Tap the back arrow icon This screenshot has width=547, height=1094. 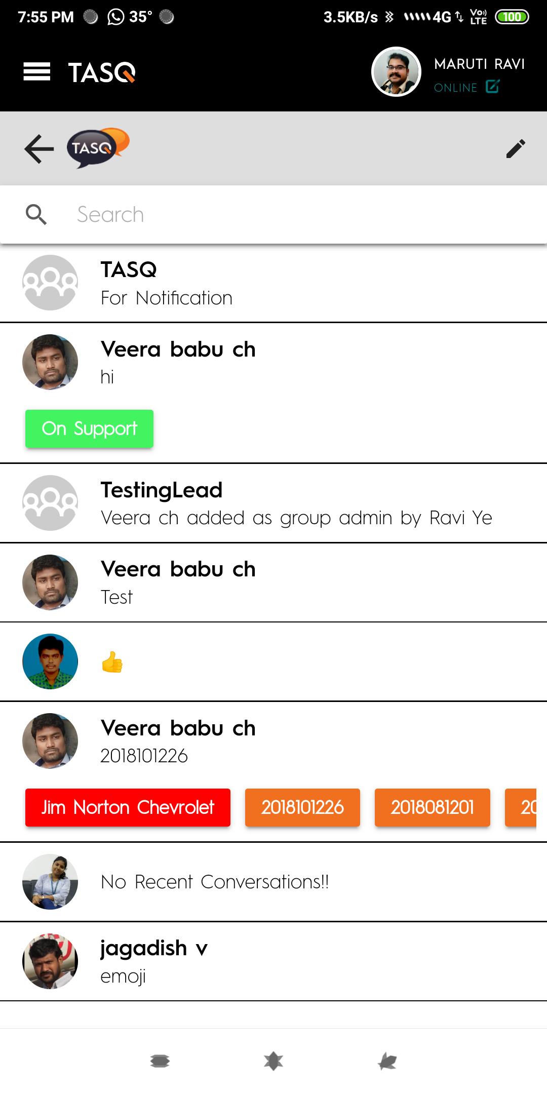(x=39, y=149)
